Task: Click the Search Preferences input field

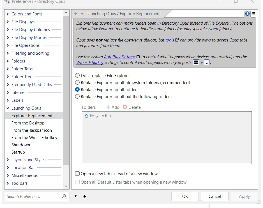Action: (32, 196)
